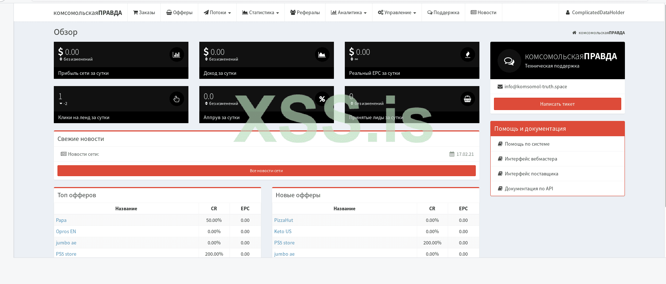
Task: Go to Новости in the navbar
Action: tap(483, 12)
